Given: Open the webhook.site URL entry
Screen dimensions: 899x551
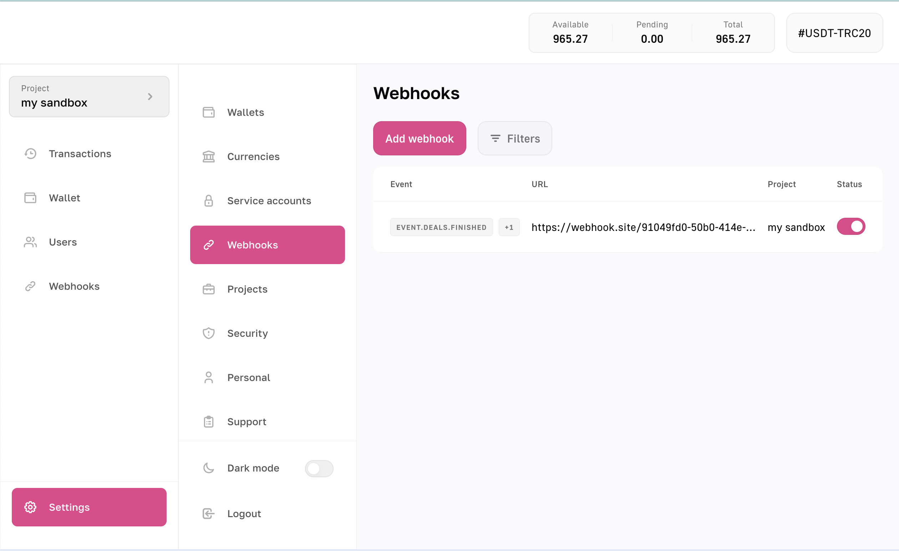Looking at the screenshot, I should pos(643,227).
